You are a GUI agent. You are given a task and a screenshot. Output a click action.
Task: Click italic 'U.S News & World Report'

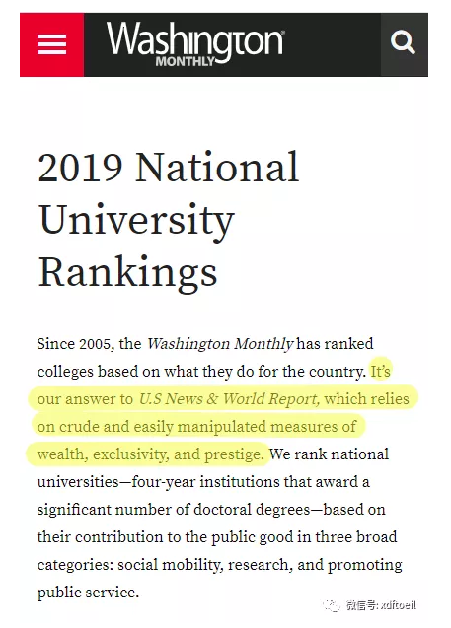coord(229,399)
